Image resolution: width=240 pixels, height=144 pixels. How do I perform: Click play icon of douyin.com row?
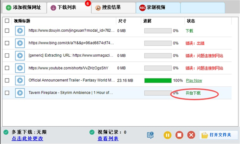pyautogui.click(x=20, y=31)
